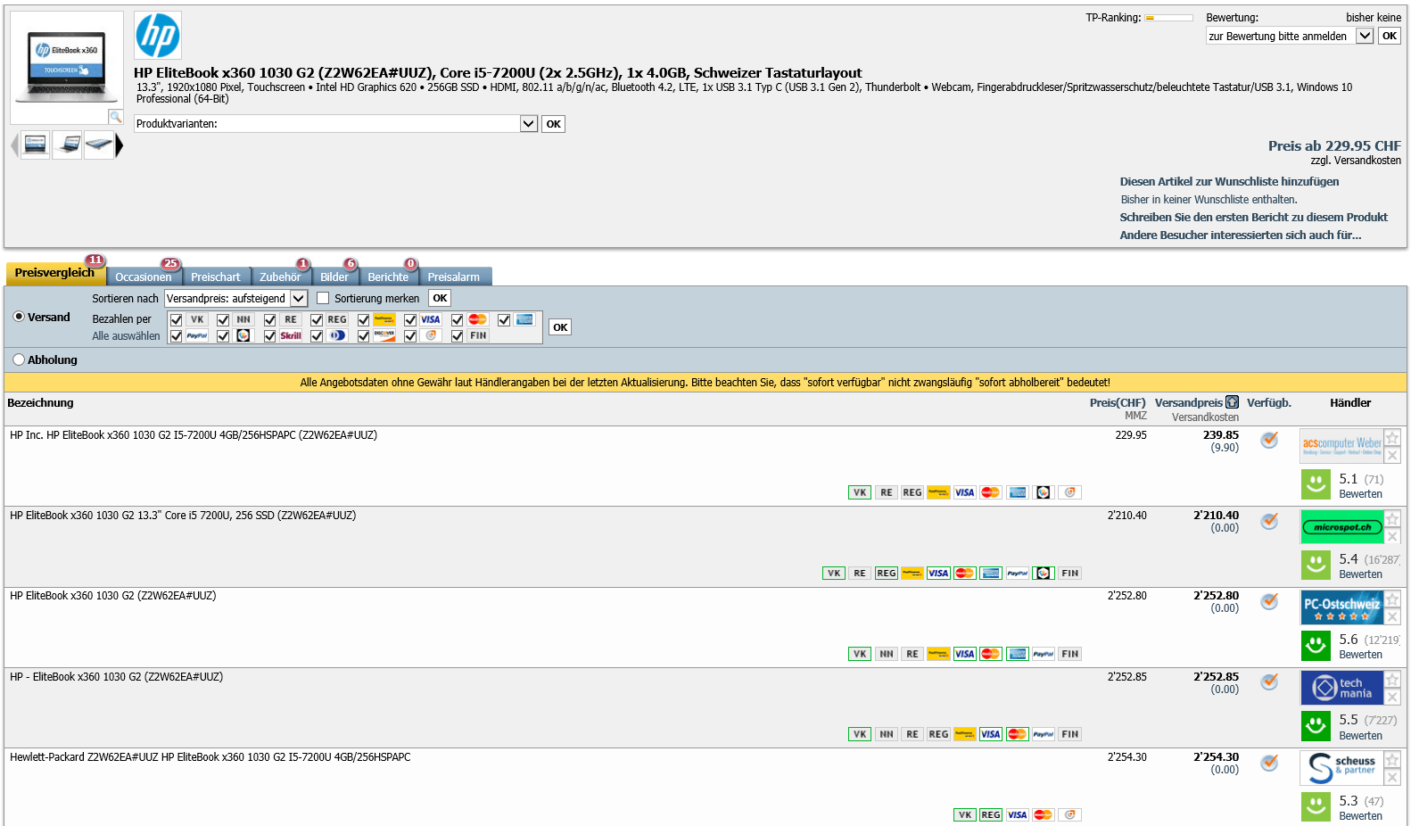Click the house icon beside Versandpreis header
The width and height of the screenshot is (1411, 826).
(1232, 402)
